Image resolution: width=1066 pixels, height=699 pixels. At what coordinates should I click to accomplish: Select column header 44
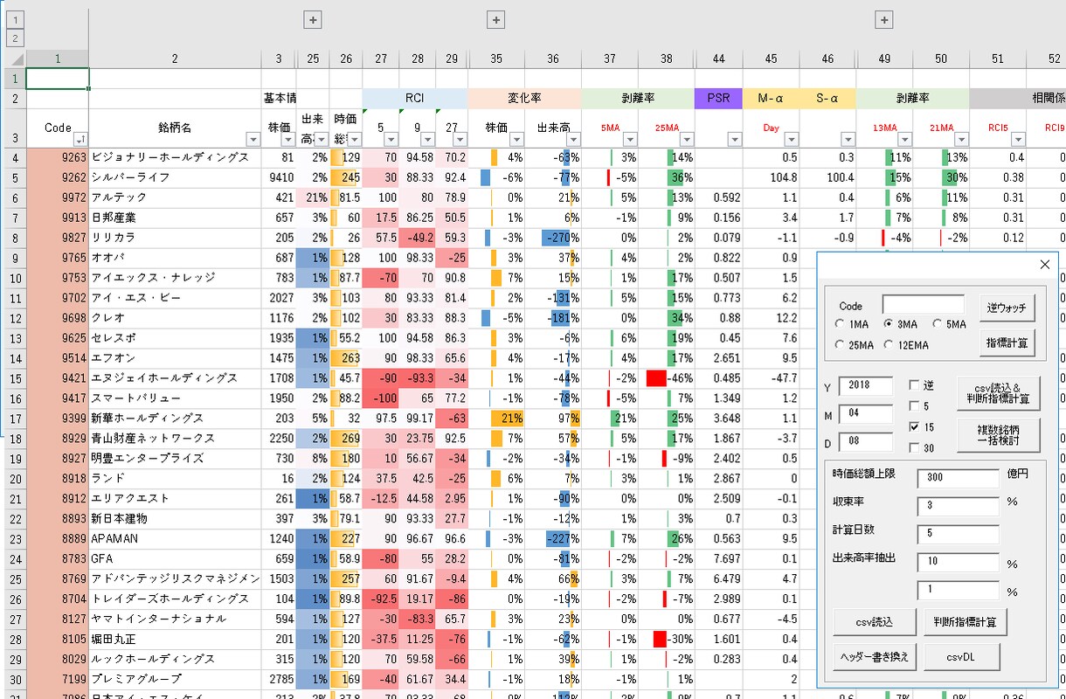[x=718, y=59]
